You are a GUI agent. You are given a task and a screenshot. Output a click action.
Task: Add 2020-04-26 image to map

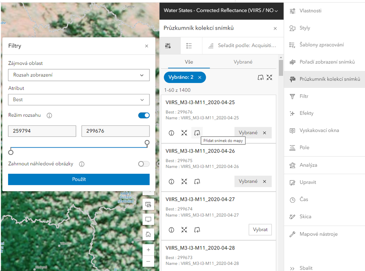pyautogui.click(x=197, y=181)
